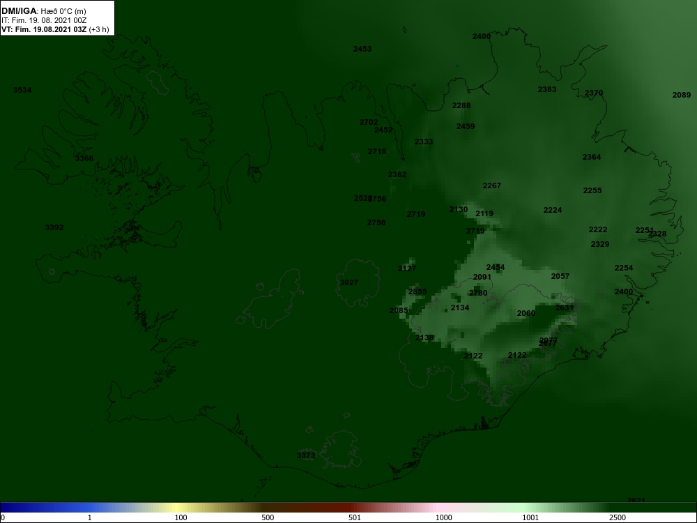Select the 2288 reading

(461, 106)
